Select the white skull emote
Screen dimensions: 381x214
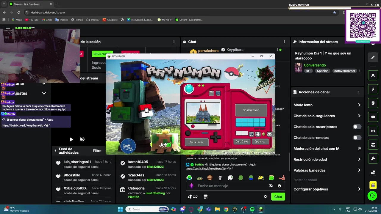(230, 178)
